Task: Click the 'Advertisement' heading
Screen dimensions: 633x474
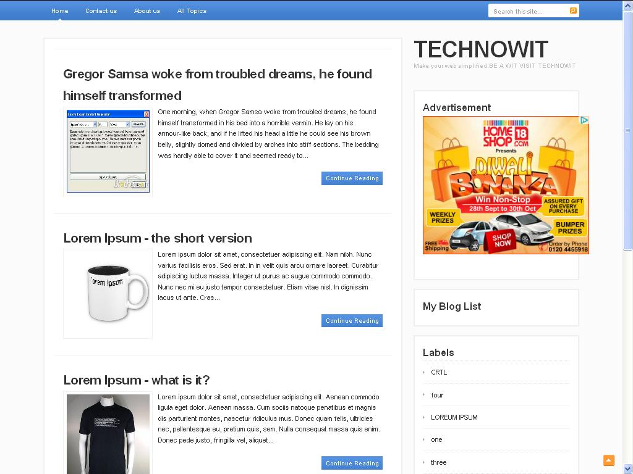Action: pos(457,107)
